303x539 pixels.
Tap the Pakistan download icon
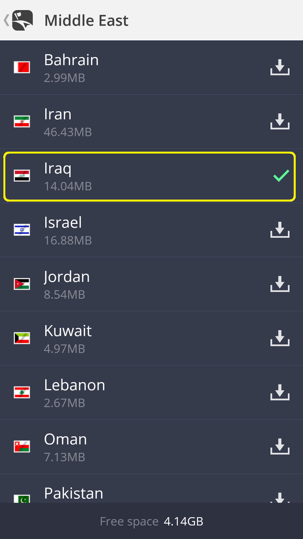280,498
